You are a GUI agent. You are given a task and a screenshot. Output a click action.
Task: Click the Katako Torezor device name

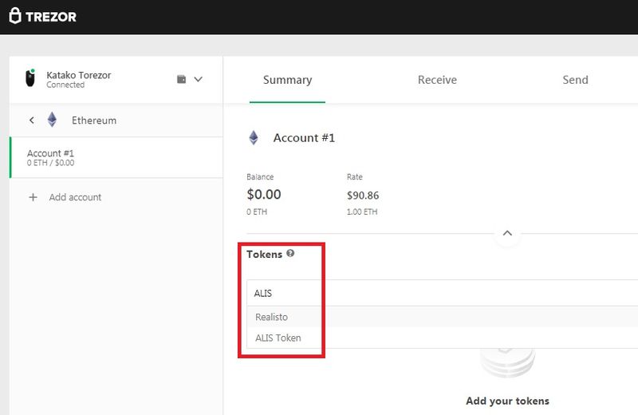point(78,75)
